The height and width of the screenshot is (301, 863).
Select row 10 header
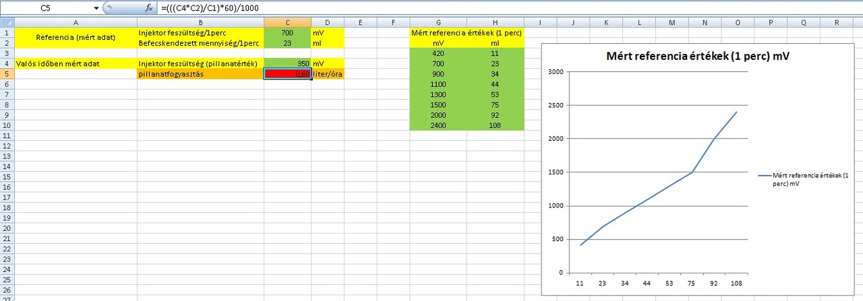pos(7,125)
